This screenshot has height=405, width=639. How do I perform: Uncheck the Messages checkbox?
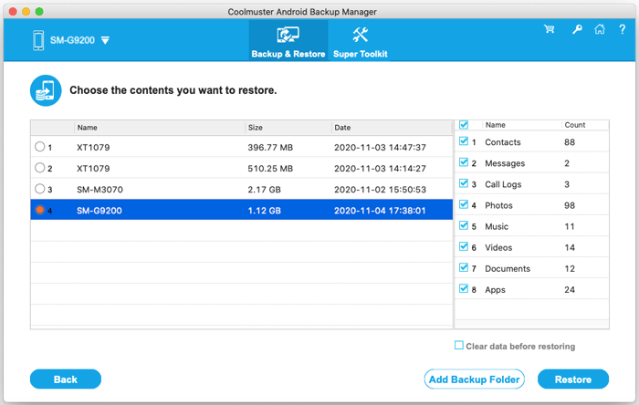coord(464,162)
